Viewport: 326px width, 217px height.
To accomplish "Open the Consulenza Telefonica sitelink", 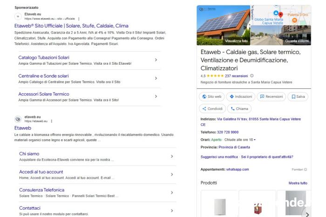I will (x=41, y=190).
